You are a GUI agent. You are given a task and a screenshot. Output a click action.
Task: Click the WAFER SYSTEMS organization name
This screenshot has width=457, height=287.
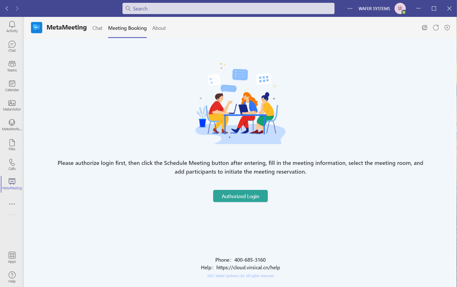click(x=374, y=9)
